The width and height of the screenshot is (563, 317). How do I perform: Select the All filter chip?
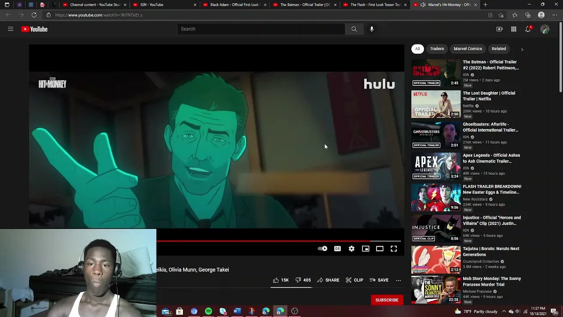[417, 49]
